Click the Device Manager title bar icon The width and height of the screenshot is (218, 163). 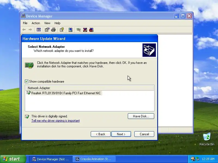(x=23, y=16)
